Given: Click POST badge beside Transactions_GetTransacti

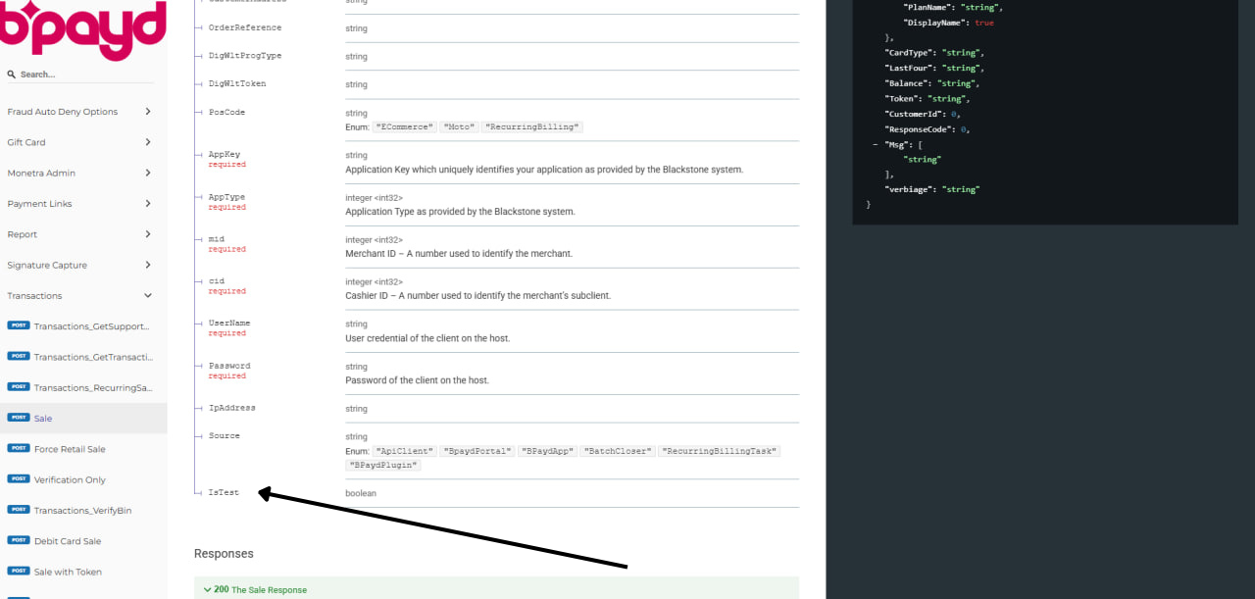Looking at the screenshot, I should coord(19,356).
